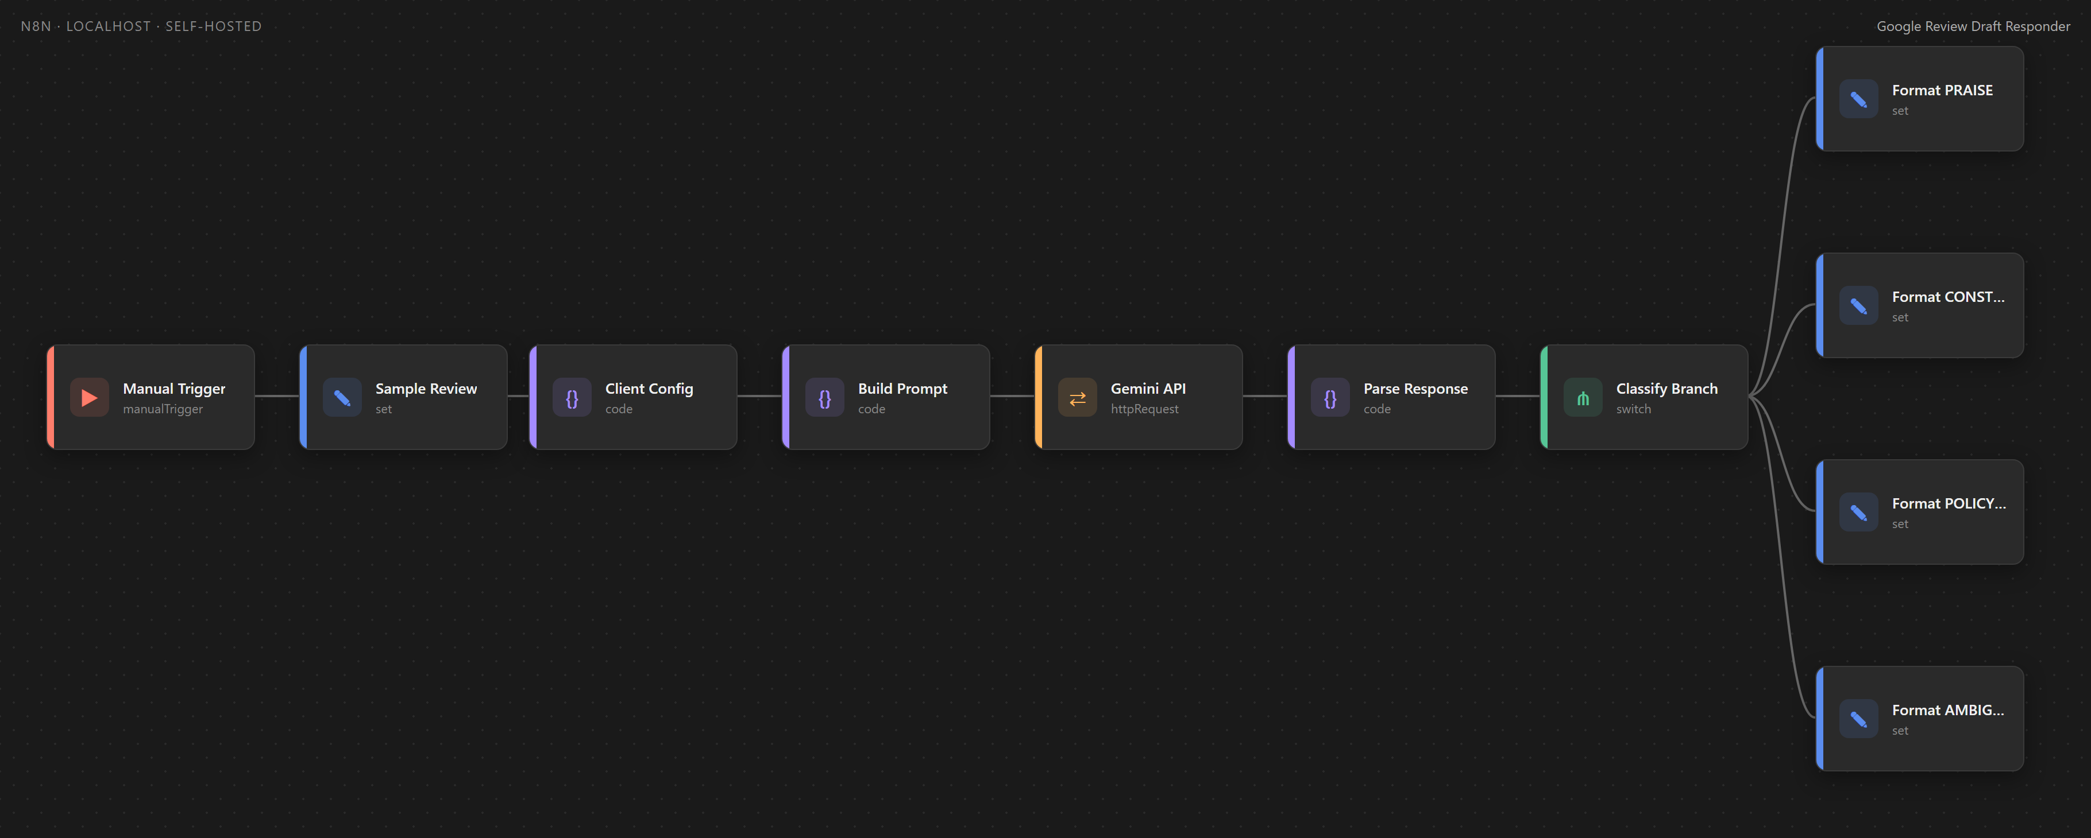
Task: Select the Classify Branch node title
Action: pyautogui.click(x=1666, y=389)
